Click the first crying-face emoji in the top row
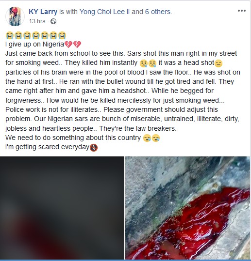The width and height of the screenshot is (251, 261). pos(9,35)
